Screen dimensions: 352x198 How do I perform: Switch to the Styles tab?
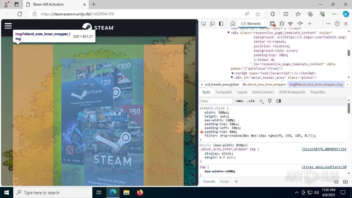tap(206, 92)
